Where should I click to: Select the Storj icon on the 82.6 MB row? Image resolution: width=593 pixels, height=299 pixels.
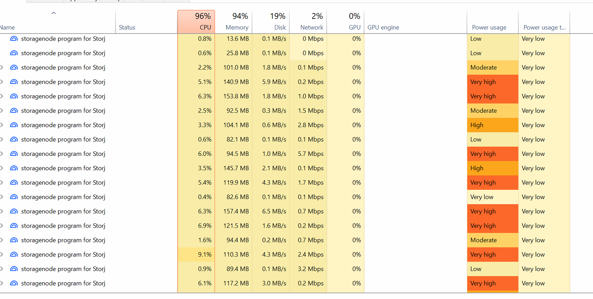click(x=14, y=197)
